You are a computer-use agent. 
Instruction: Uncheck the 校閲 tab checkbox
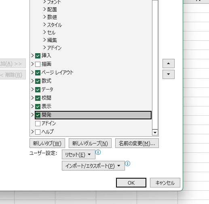click(38, 98)
